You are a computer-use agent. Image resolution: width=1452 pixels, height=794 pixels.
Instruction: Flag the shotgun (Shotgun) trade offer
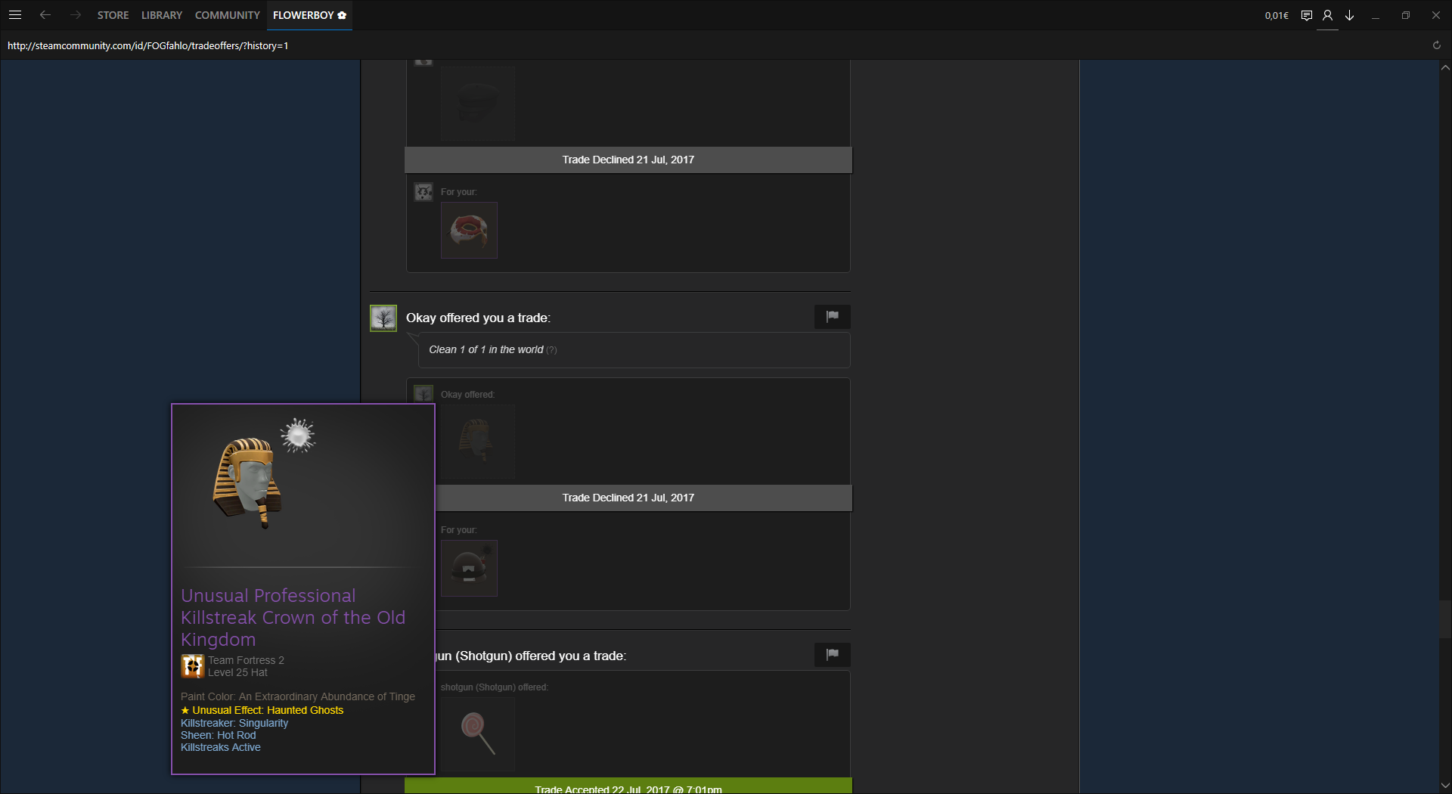pos(832,655)
